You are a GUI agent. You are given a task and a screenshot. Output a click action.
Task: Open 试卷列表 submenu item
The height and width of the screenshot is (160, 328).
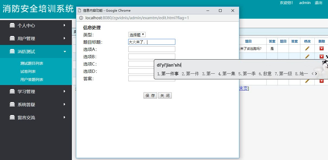point(28,71)
